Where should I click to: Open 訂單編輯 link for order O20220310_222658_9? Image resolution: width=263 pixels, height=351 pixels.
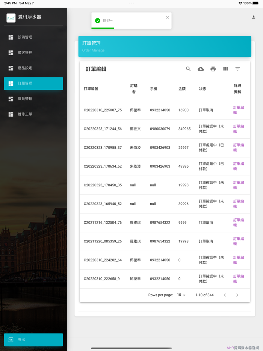(239, 279)
